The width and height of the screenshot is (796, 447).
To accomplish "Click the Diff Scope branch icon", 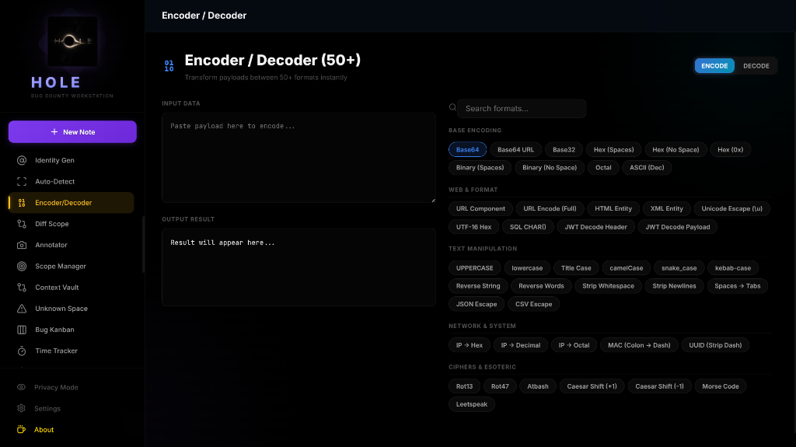I will (x=21, y=224).
